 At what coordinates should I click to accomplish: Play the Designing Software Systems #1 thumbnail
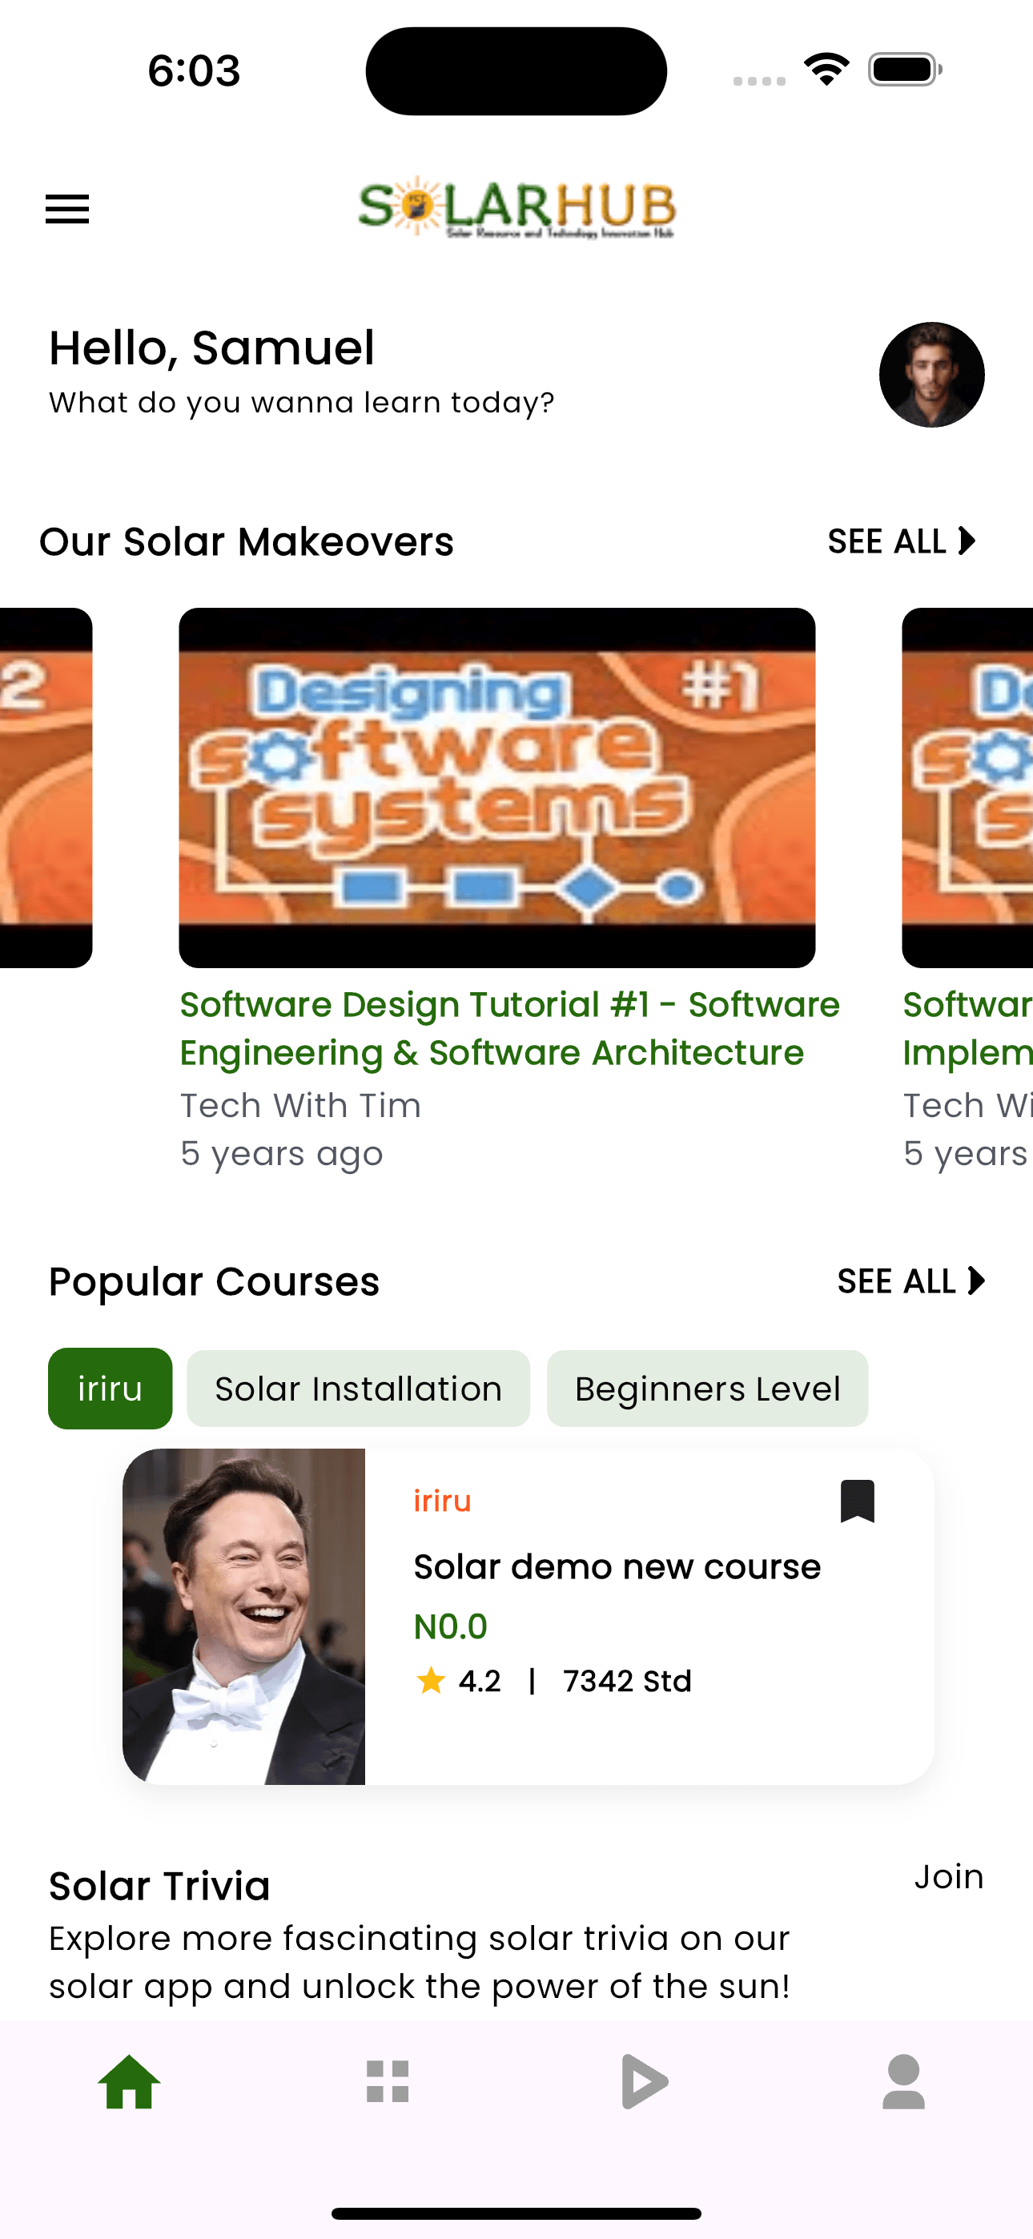496,787
